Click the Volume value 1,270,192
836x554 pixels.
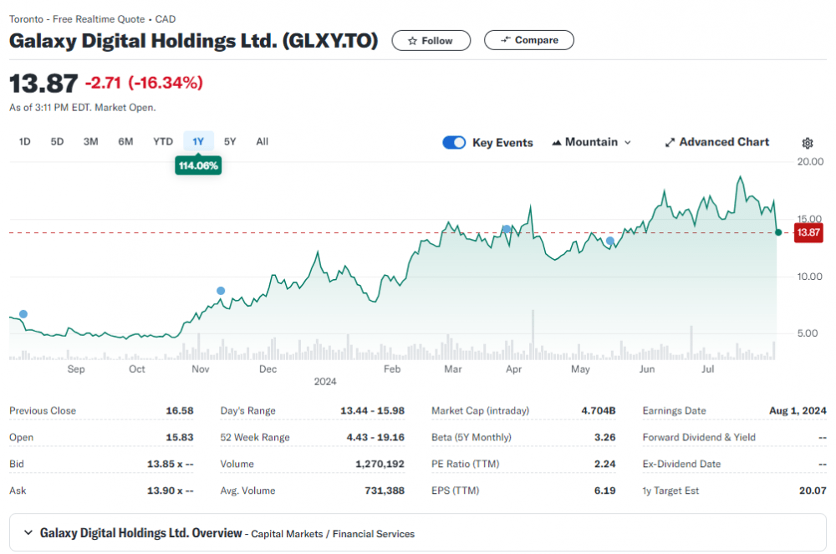380,464
